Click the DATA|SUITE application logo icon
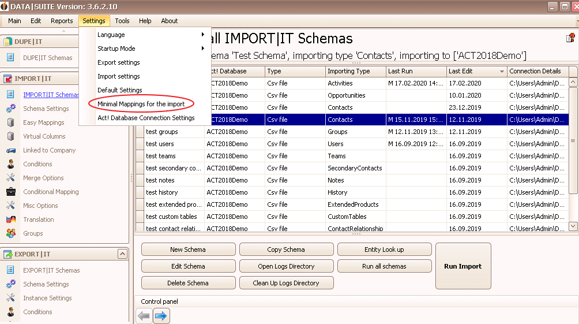Viewport: 579px width, 324px height. (x=5, y=6)
